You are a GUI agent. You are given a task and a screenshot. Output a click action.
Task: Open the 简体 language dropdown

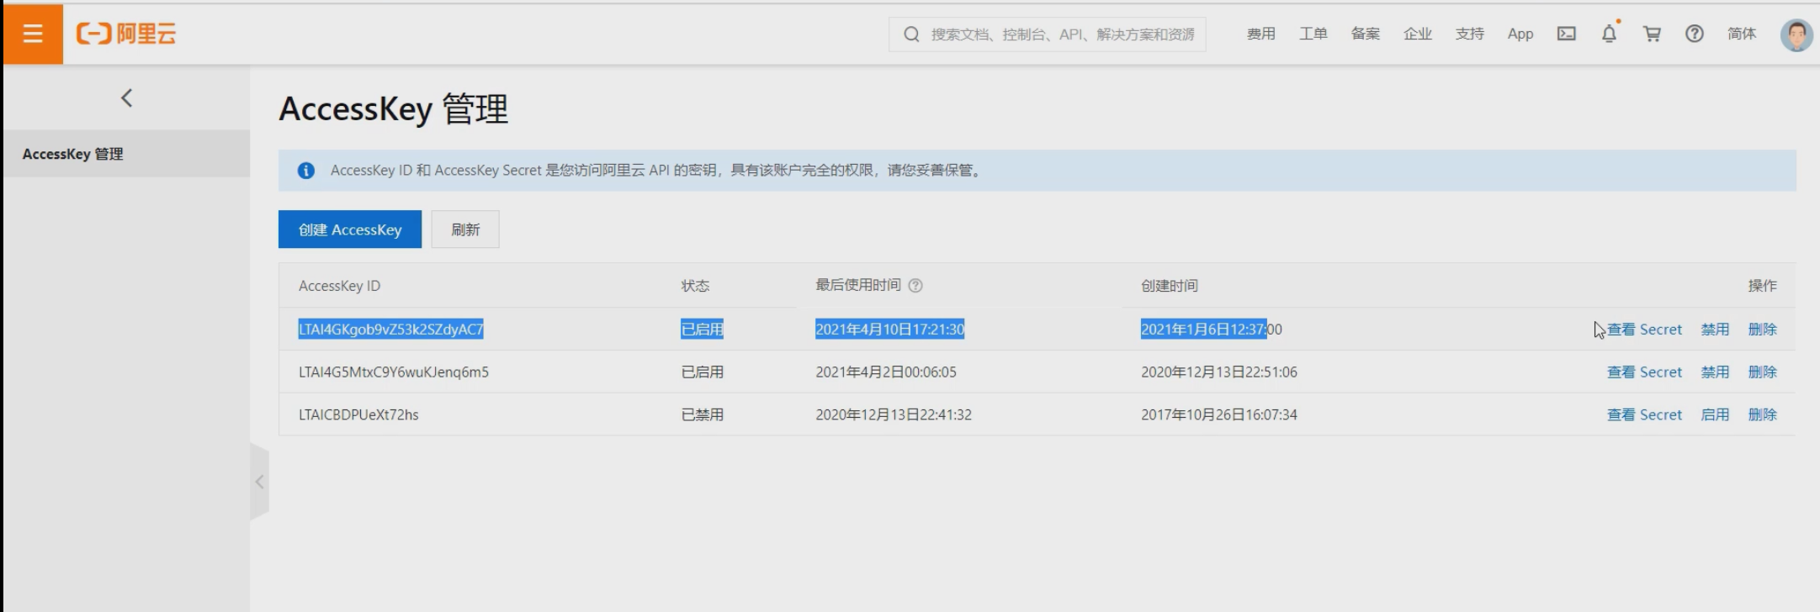pyautogui.click(x=1741, y=34)
